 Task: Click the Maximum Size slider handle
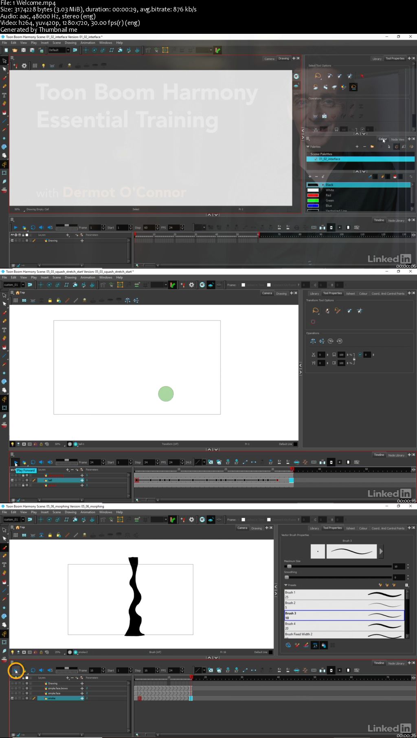point(289,566)
